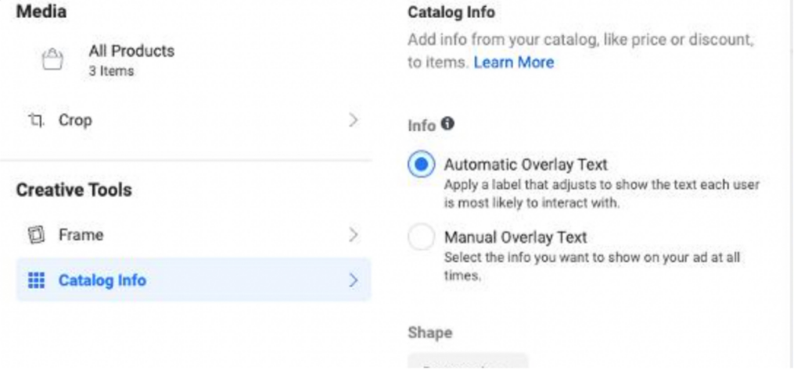Viewport: 794px width, 370px height.
Task: Open the Frame menu item label
Action: pos(81,235)
